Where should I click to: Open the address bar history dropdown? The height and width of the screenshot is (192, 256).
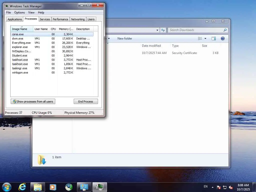(x=157, y=30)
